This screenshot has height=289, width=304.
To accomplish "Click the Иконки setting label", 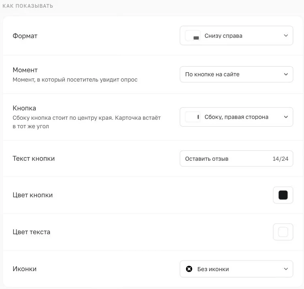I will point(24,269).
